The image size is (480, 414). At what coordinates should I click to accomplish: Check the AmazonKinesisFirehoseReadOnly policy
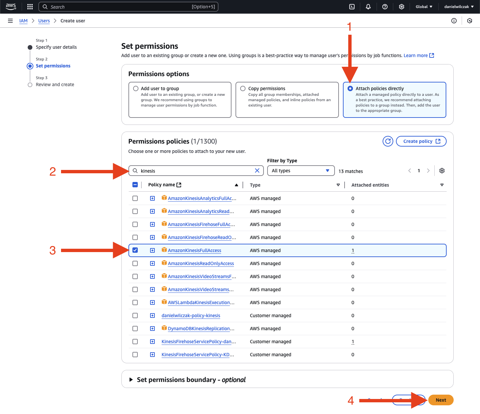pos(135,237)
